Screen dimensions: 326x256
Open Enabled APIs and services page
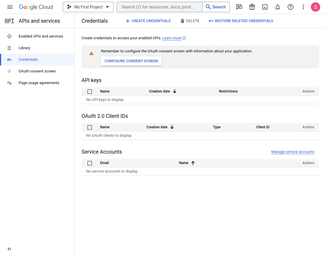[41, 36]
